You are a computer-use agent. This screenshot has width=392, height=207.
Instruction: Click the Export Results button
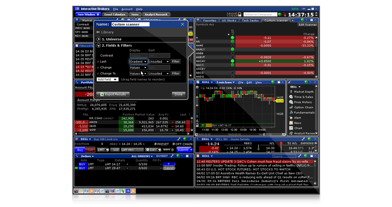coord(113,94)
